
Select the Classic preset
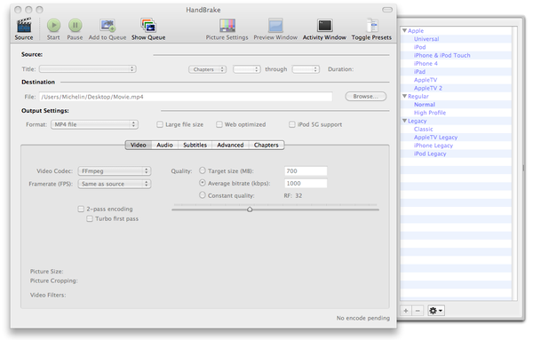tap(423, 129)
